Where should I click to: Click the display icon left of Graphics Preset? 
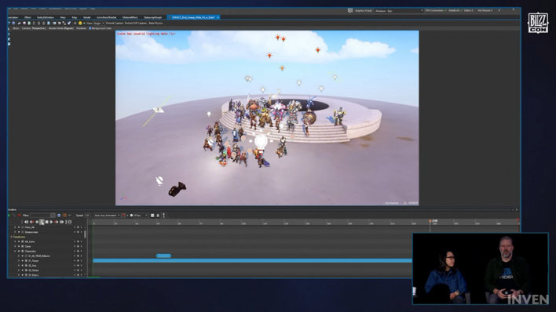pos(350,11)
